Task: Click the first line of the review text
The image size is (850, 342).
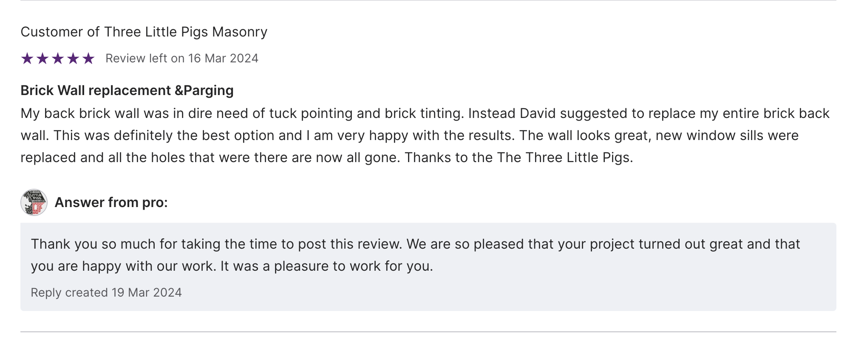Action: (425, 113)
